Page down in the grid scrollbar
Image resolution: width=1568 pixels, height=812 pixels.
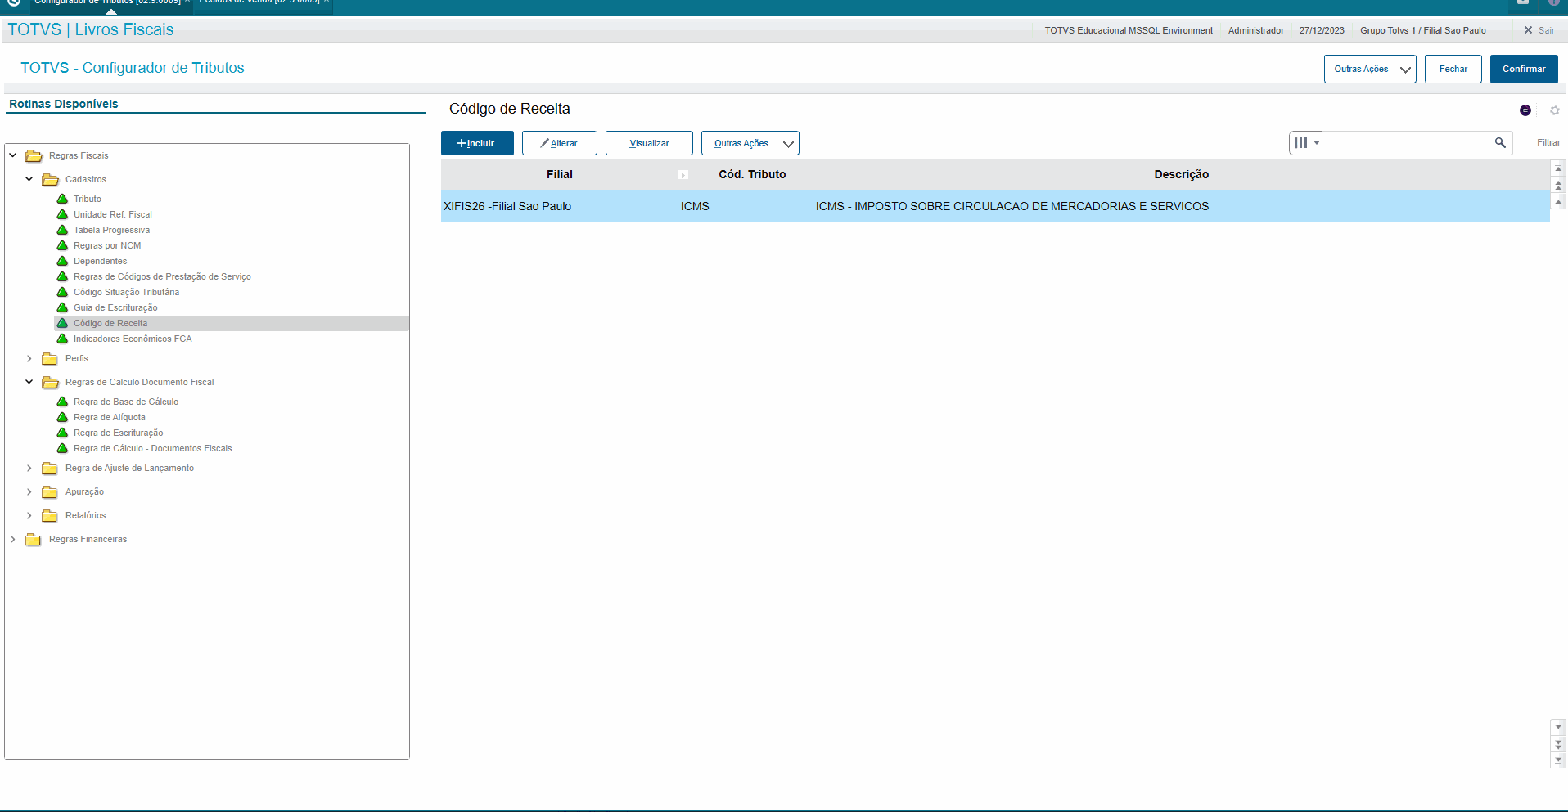click(1558, 743)
